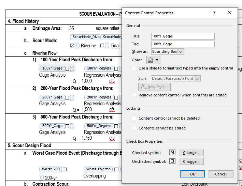Click the 1,500 discharge value
The width and height of the screenshot is (242, 186).
point(87,109)
